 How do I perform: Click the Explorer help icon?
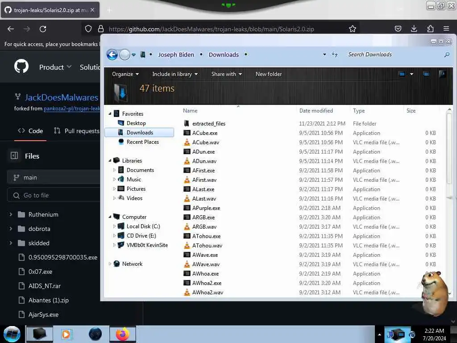pos(442,74)
